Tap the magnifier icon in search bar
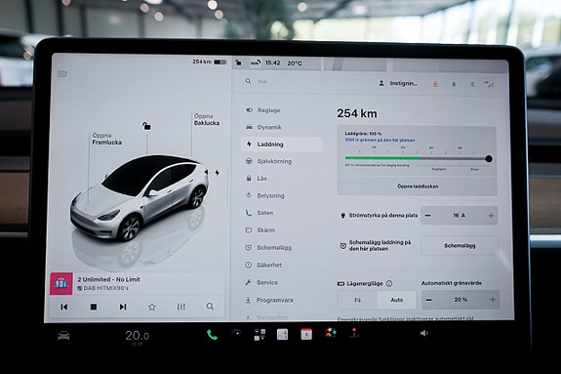561x374 pixels. [248, 81]
